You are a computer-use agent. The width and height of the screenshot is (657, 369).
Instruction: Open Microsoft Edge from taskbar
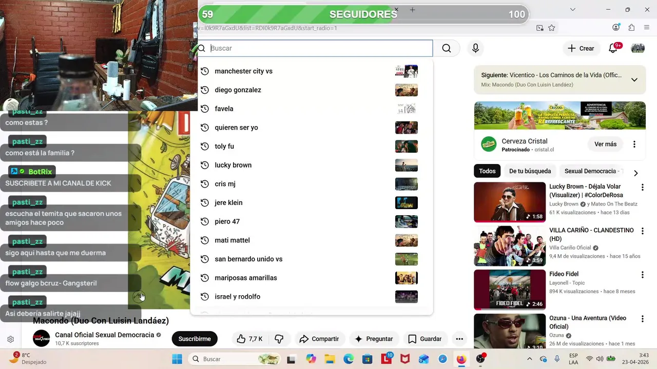click(x=348, y=359)
